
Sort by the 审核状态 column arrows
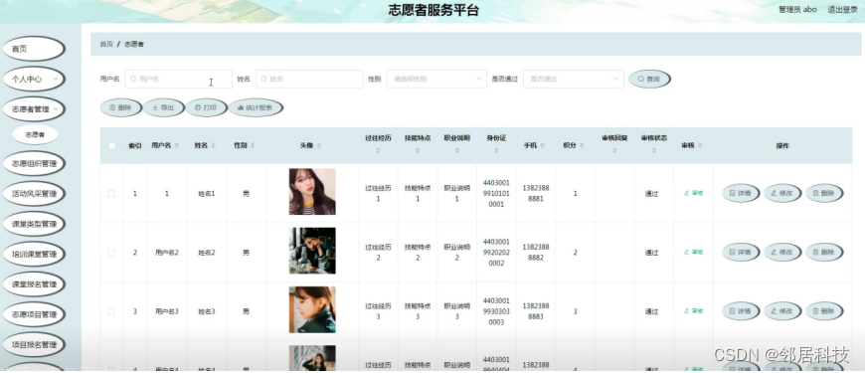(x=653, y=150)
